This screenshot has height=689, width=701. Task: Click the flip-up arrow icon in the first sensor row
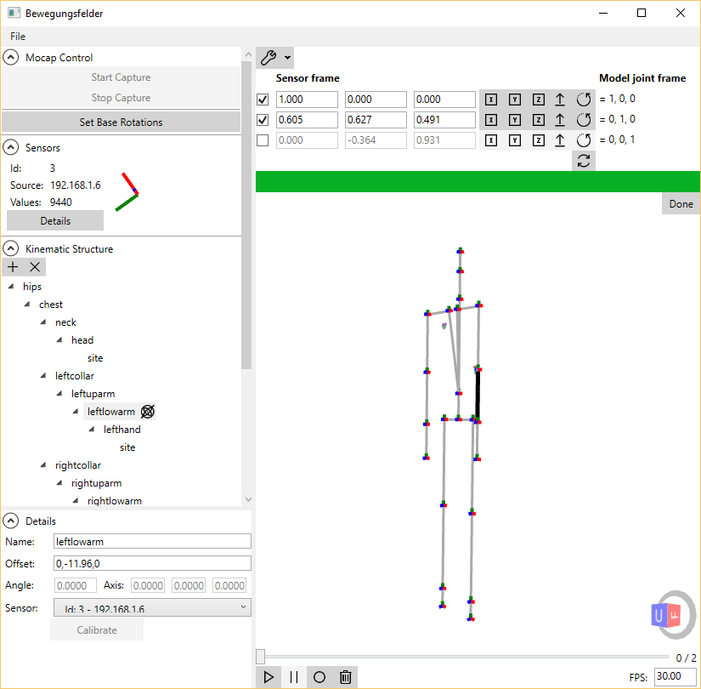[x=561, y=99]
